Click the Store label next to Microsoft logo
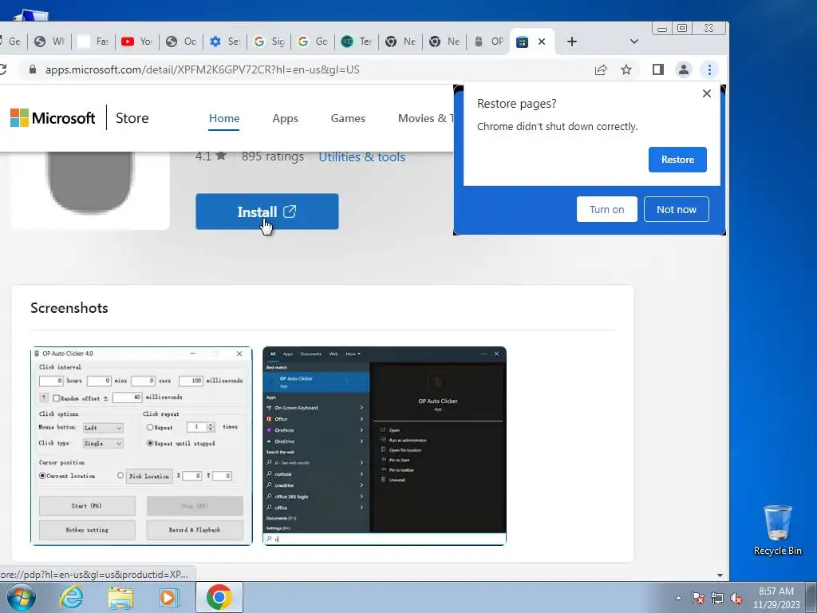Image resolution: width=817 pixels, height=613 pixels. (x=132, y=118)
